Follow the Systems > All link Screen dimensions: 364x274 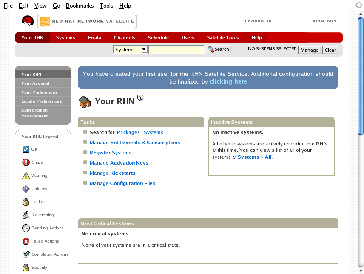pos(254,157)
